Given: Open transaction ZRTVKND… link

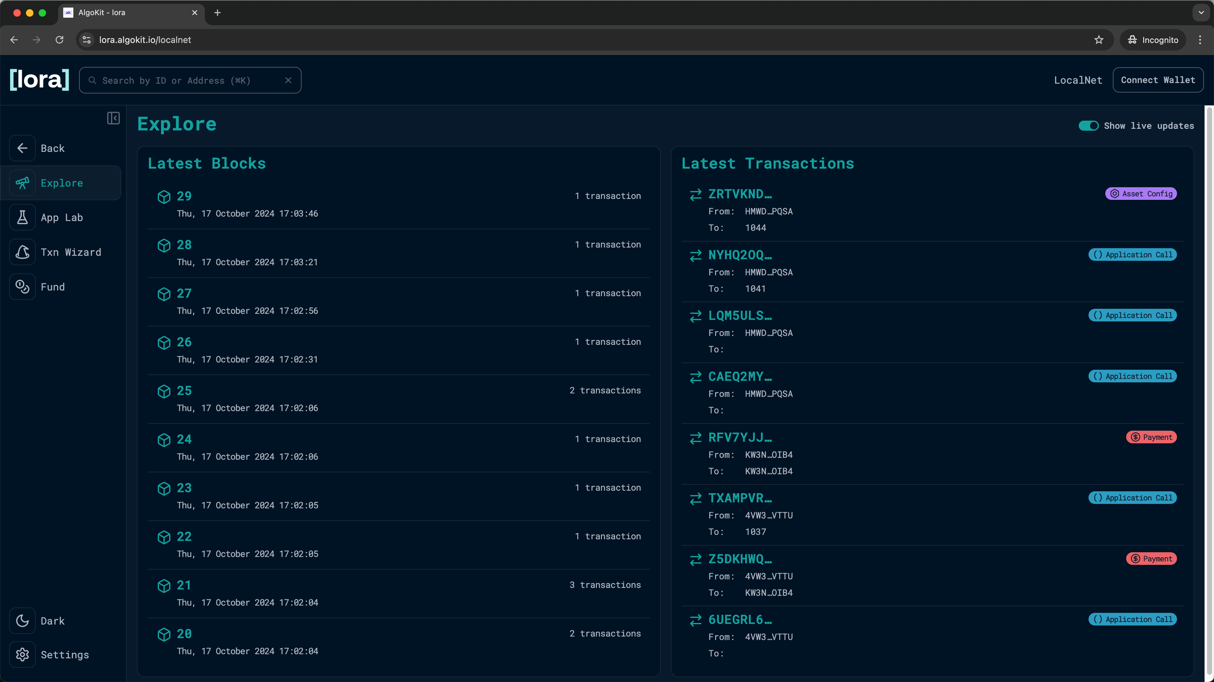Looking at the screenshot, I should pos(739,194).
